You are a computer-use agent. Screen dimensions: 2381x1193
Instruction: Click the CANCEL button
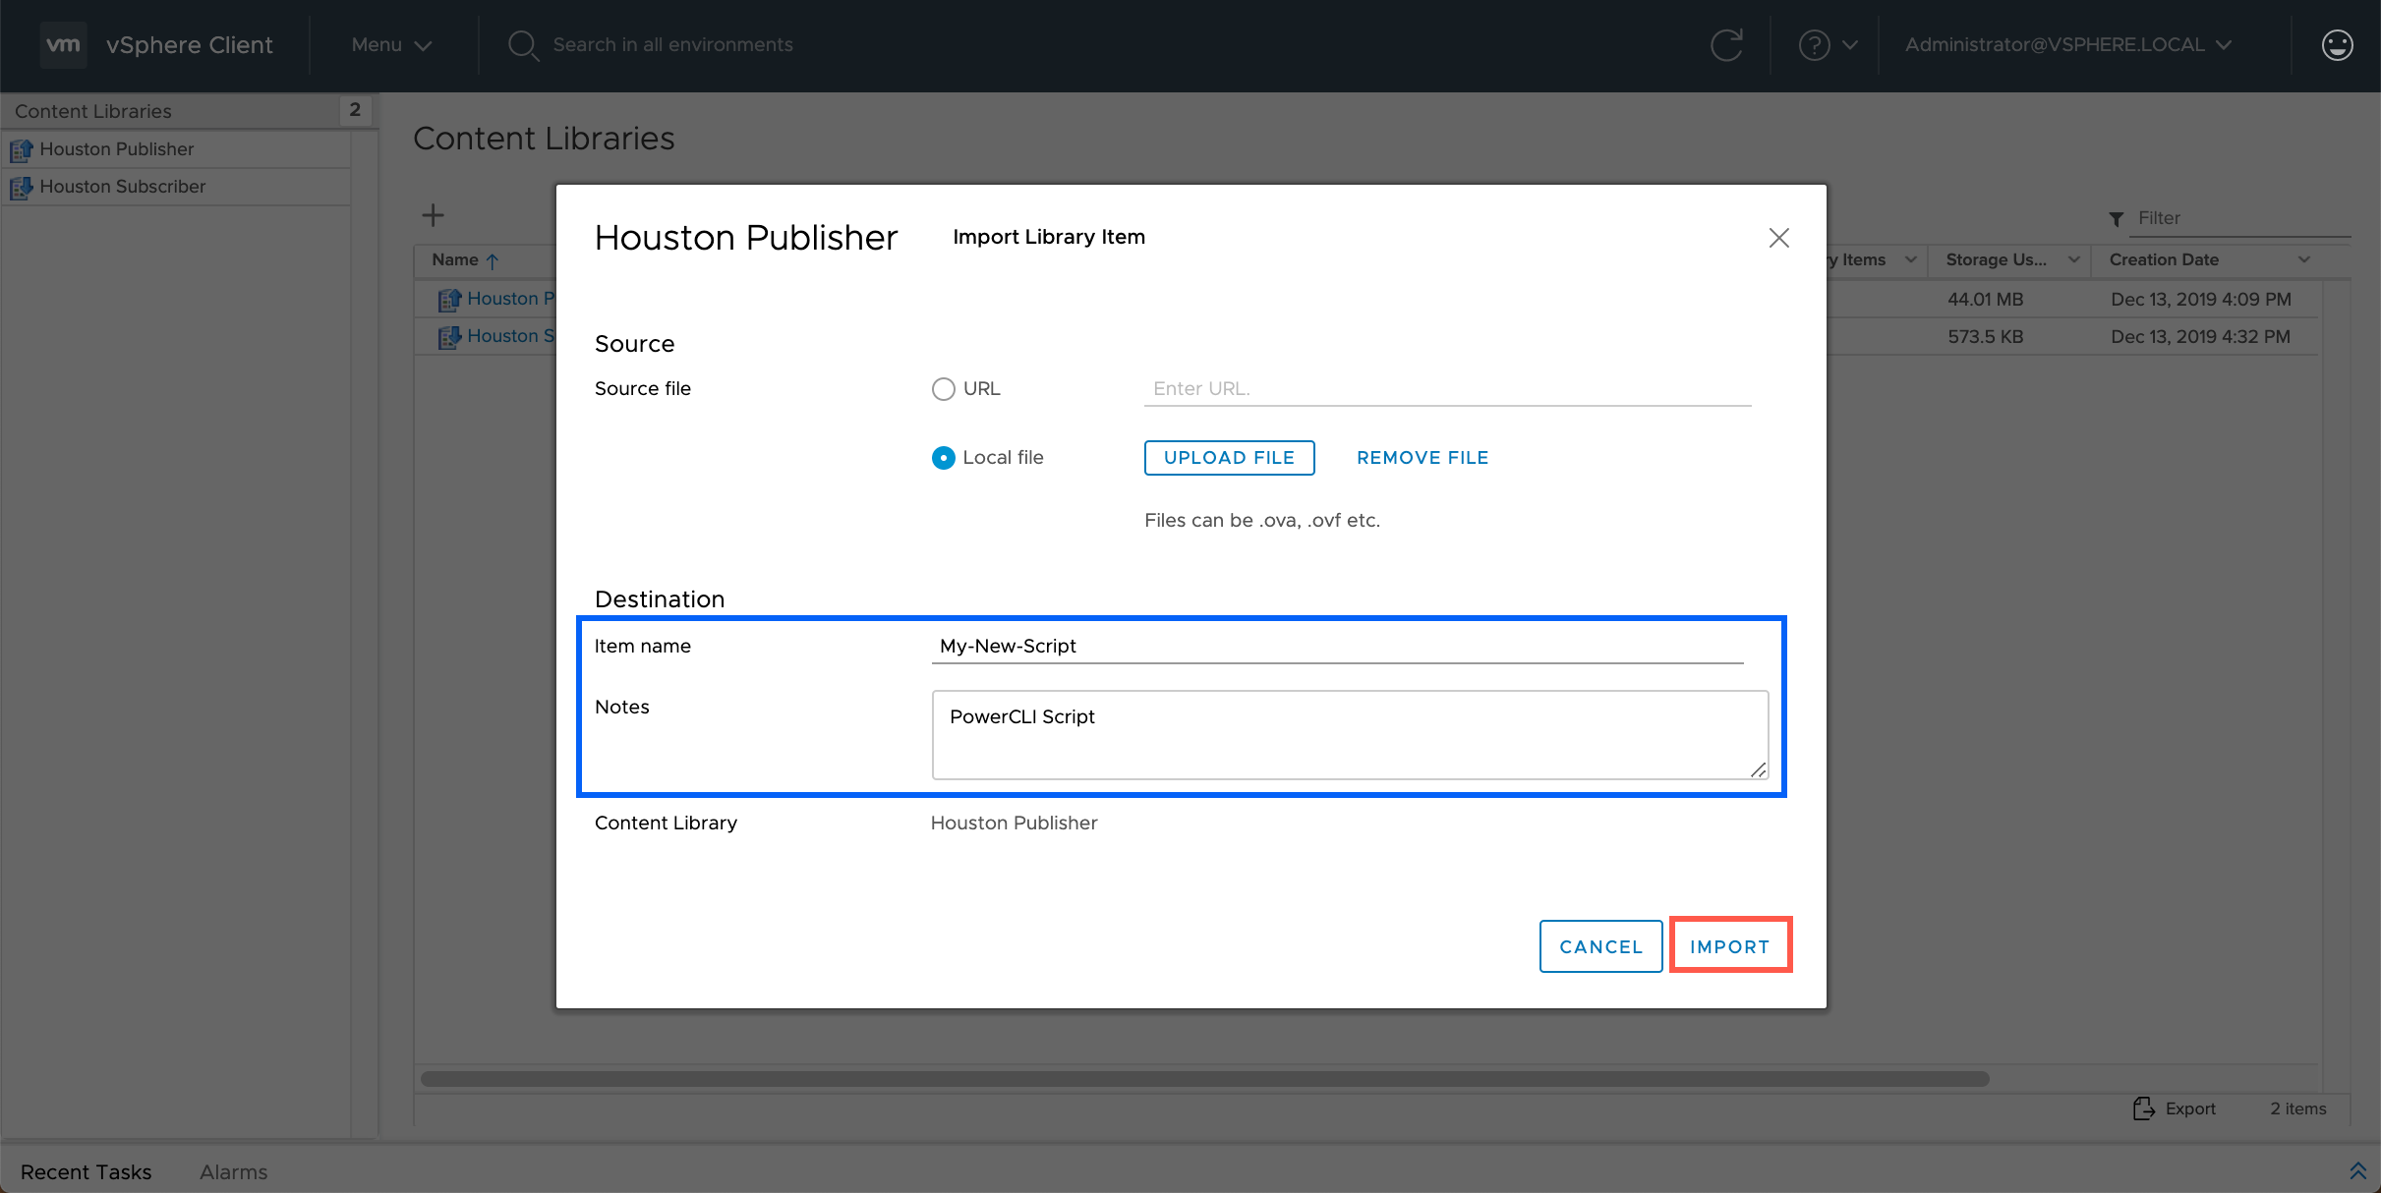1600,946
